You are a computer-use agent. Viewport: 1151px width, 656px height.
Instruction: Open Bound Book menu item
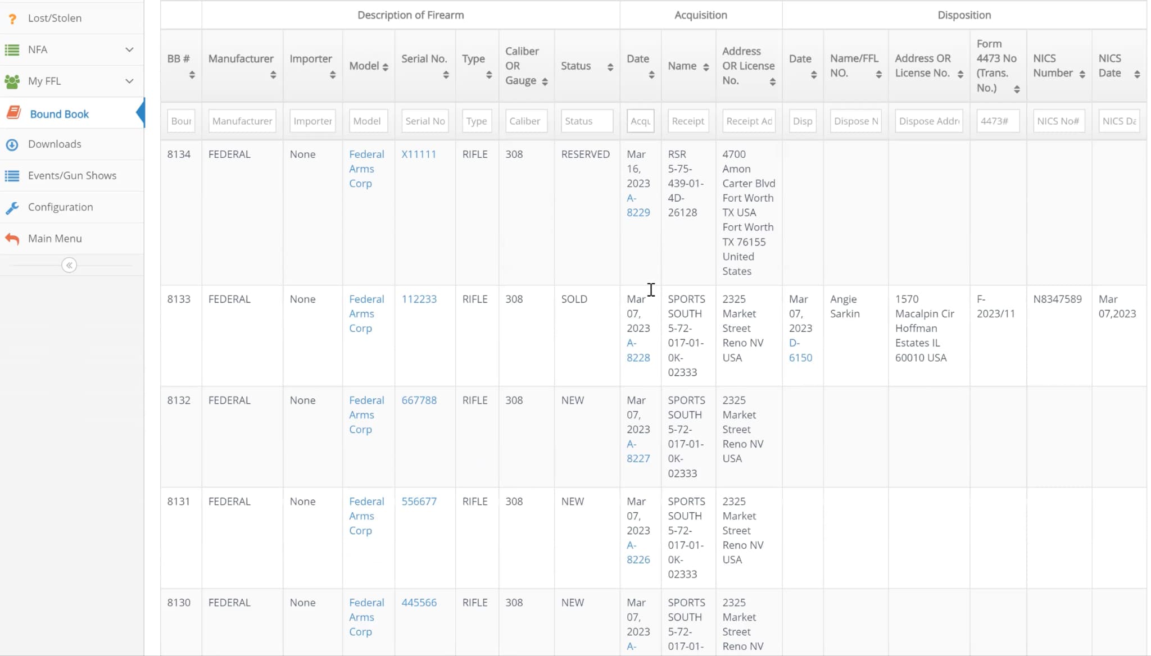(x=72, y=113)
